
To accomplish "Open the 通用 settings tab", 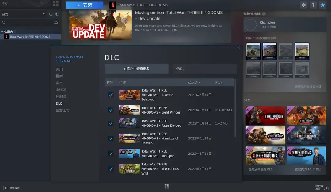I will (59, 69).
